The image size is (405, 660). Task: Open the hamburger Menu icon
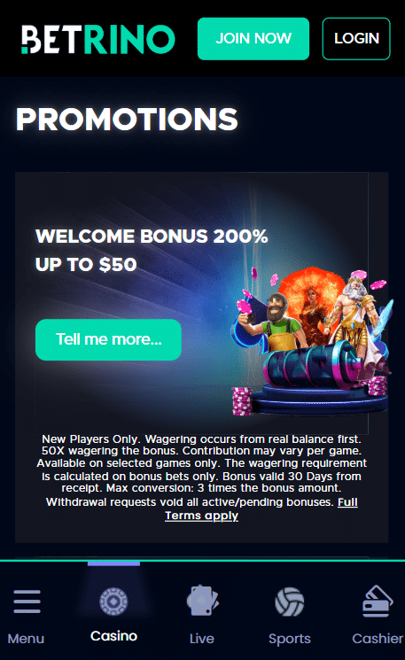pos(27,601)
